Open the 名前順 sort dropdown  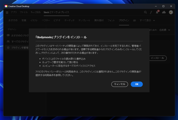click(164, 30)
